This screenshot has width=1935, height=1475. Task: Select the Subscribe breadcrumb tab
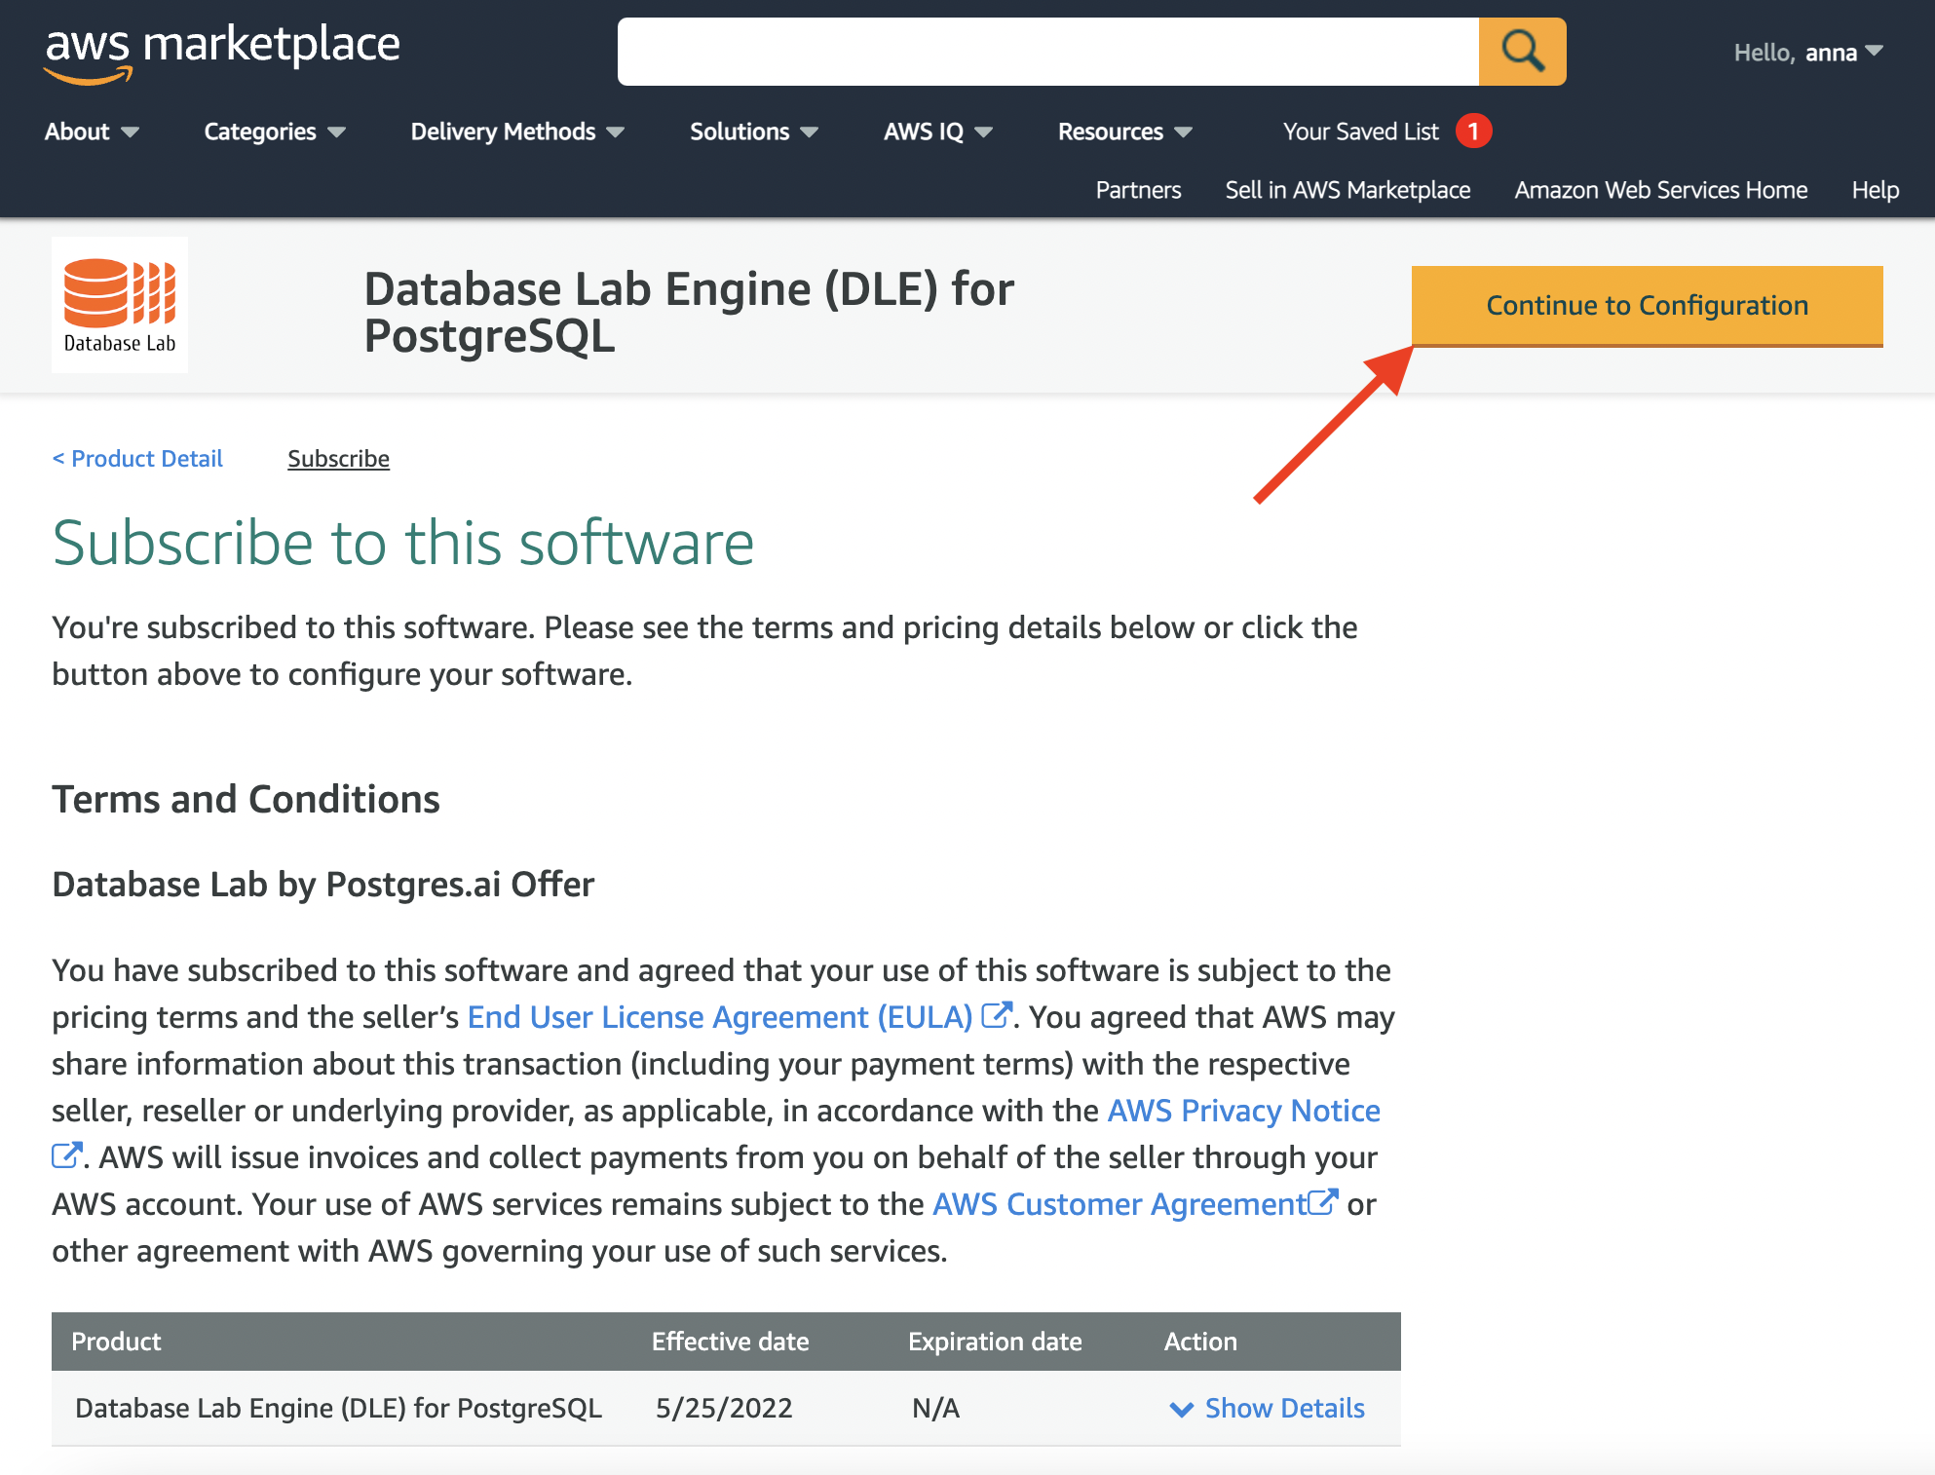(338, 459)
